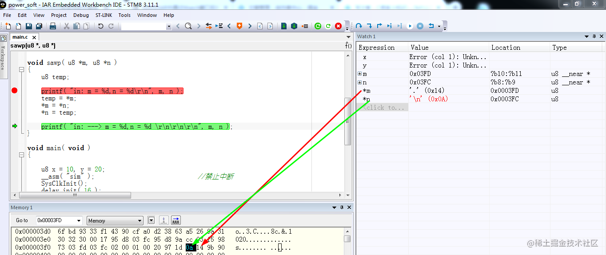Click the Next Statement debug icon
The height and width of the screenshot is (255, 606).
390,26
